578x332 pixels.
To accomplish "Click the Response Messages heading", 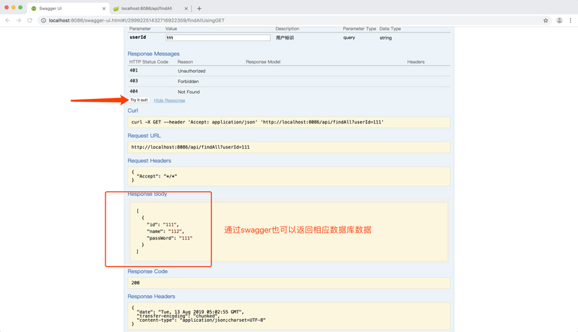I will (x=153, y=53).
